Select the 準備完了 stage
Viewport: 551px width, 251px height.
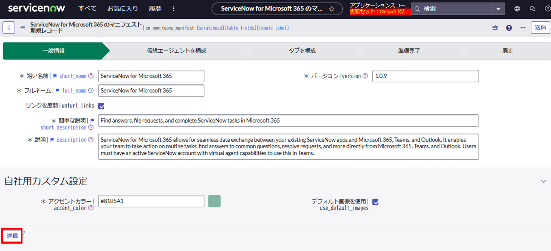[x=409, y=51]
